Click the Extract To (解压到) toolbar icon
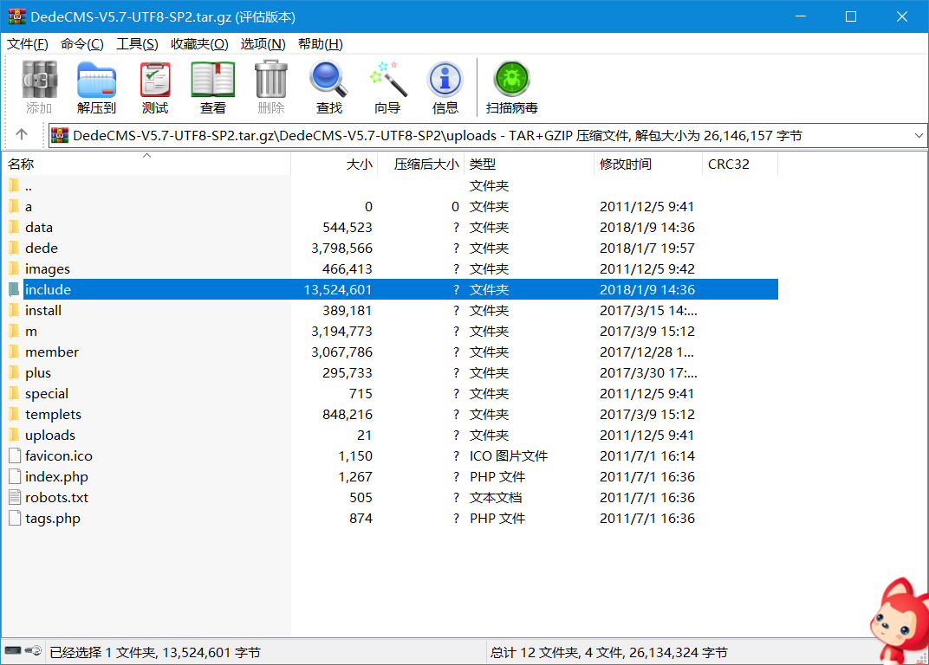This screenshot has width=929, height=665. click(x=96, y=80)
